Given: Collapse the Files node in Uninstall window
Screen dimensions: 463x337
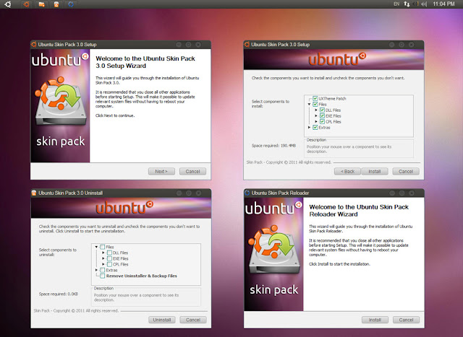Looking at the screenshot, I should pos(96,247).
